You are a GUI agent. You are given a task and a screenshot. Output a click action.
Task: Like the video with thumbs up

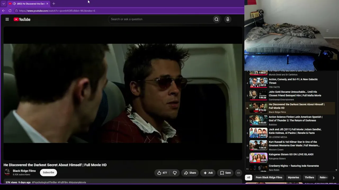[x=162, y=173]
